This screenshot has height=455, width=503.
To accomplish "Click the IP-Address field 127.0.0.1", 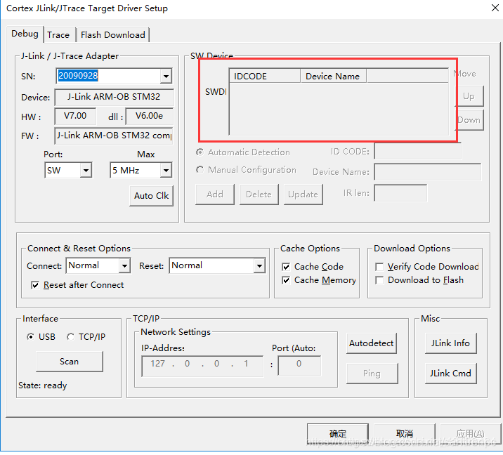I will 202,366.
